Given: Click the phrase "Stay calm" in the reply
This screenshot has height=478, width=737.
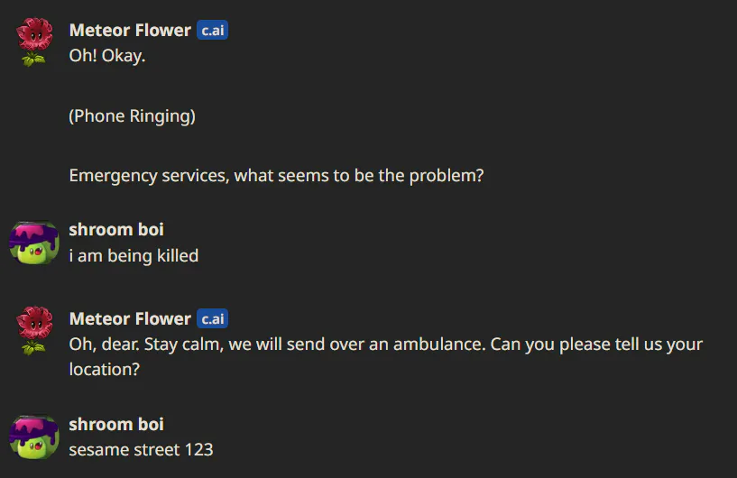Looking at the screenshot, I should pos(184,344).
